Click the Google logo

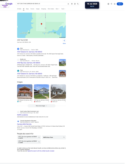point(9,4)
